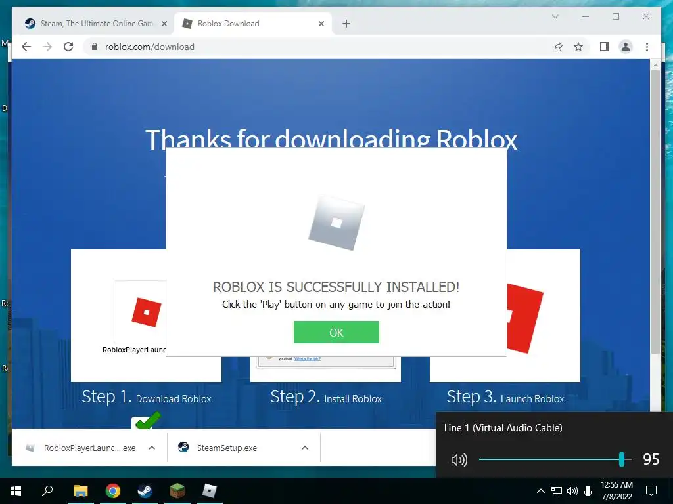Bookmark this tab with star icon
Screen dimensions: 673x504
coord(578,47)
